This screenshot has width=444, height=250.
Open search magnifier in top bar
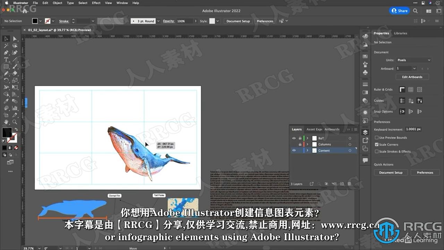415,11
